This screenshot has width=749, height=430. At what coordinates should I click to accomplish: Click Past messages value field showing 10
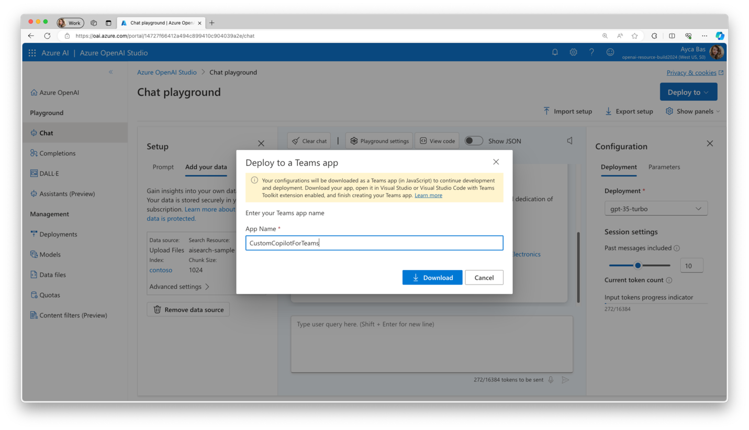coord(691,265)
